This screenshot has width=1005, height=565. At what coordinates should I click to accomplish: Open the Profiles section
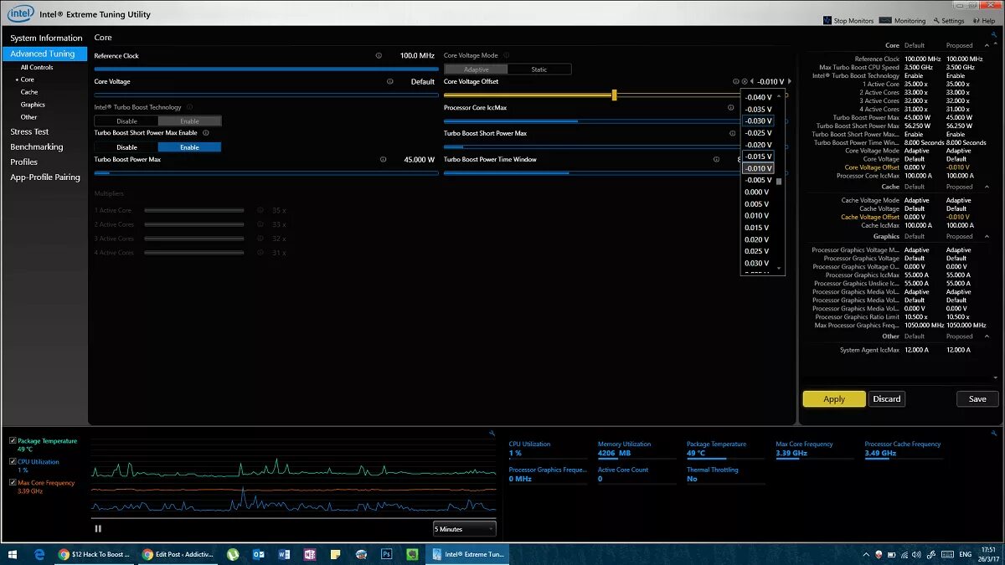23,162
